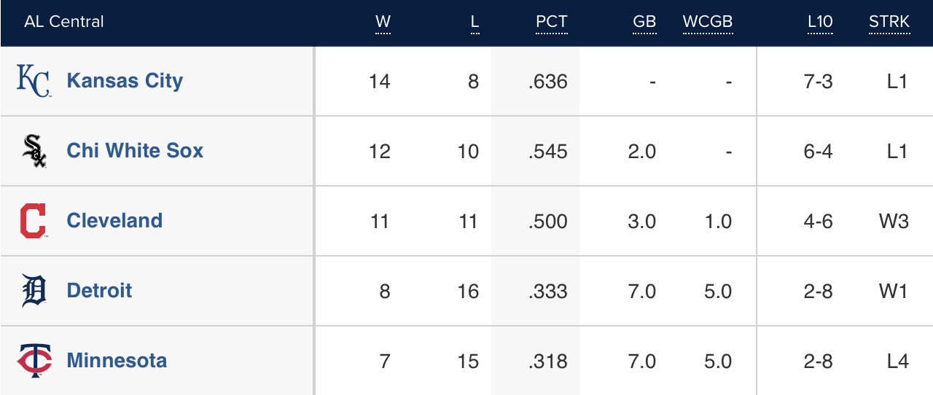Open the Kansas City team link
Image resolution: width=933 pixels, height=395 pixels.
coord(125,81)
